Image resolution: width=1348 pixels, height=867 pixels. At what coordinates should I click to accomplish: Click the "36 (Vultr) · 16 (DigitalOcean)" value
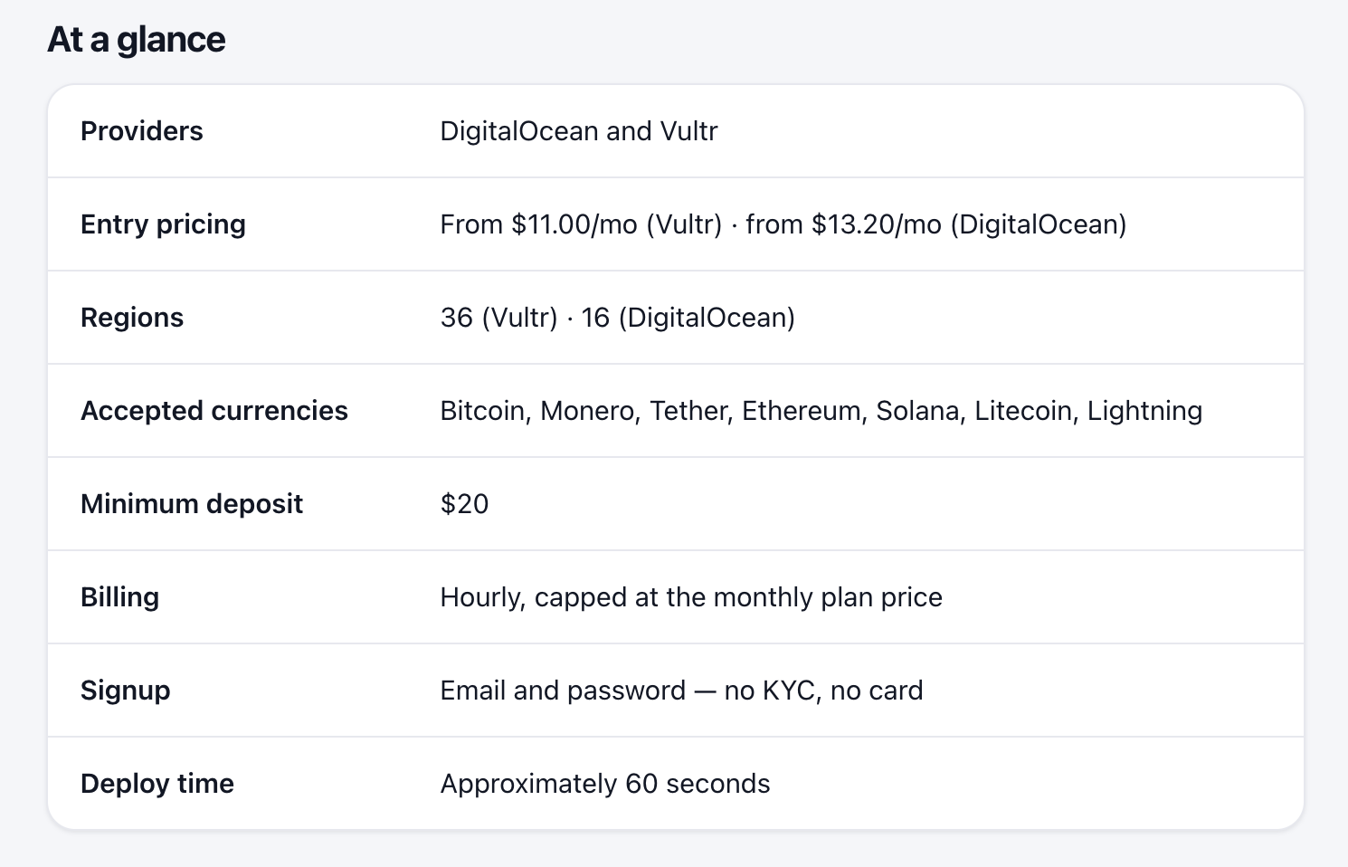click(x=617, y=318)
